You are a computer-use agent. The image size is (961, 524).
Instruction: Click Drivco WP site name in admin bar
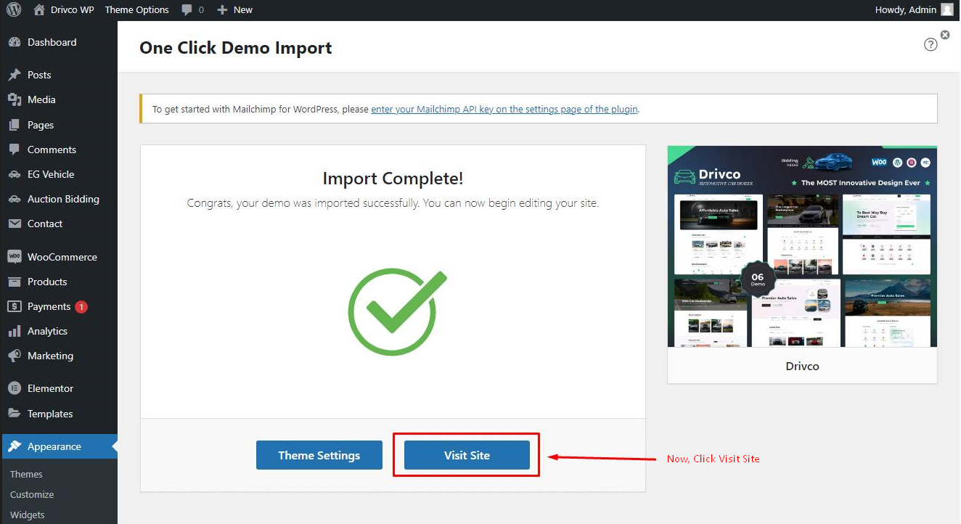71,10
